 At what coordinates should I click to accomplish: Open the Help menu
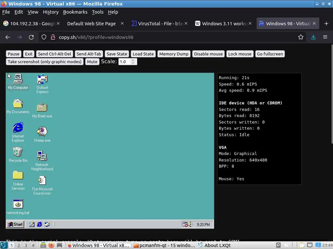(113, 12)
